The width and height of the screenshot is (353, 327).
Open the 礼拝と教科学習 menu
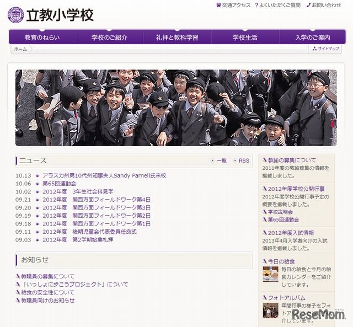[177, 37]
